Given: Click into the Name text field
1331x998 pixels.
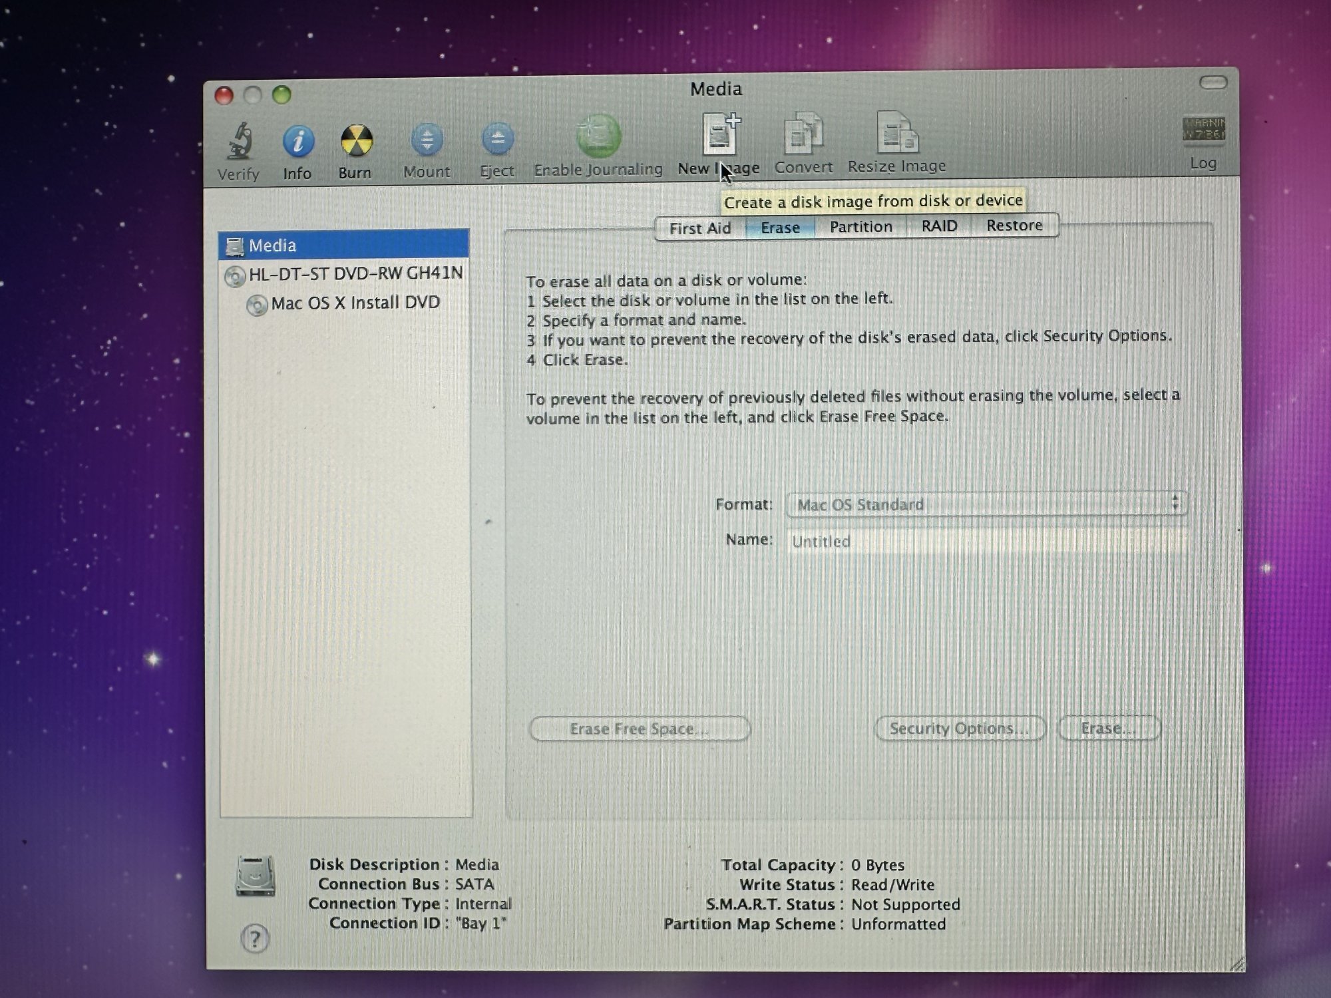Looking at the screenshot, I should (986, 541).
